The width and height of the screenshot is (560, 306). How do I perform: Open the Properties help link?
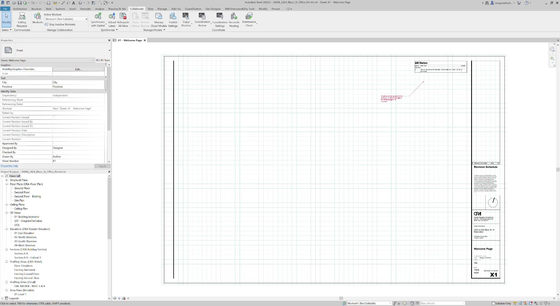[10, 166]
